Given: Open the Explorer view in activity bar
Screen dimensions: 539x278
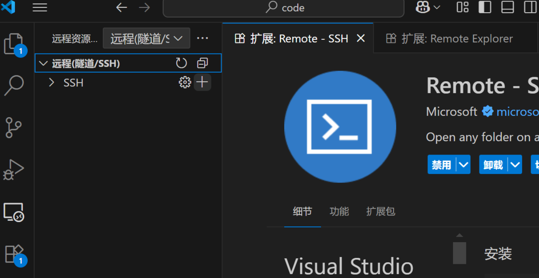Looking at the screenshot, I should [13, 44].
